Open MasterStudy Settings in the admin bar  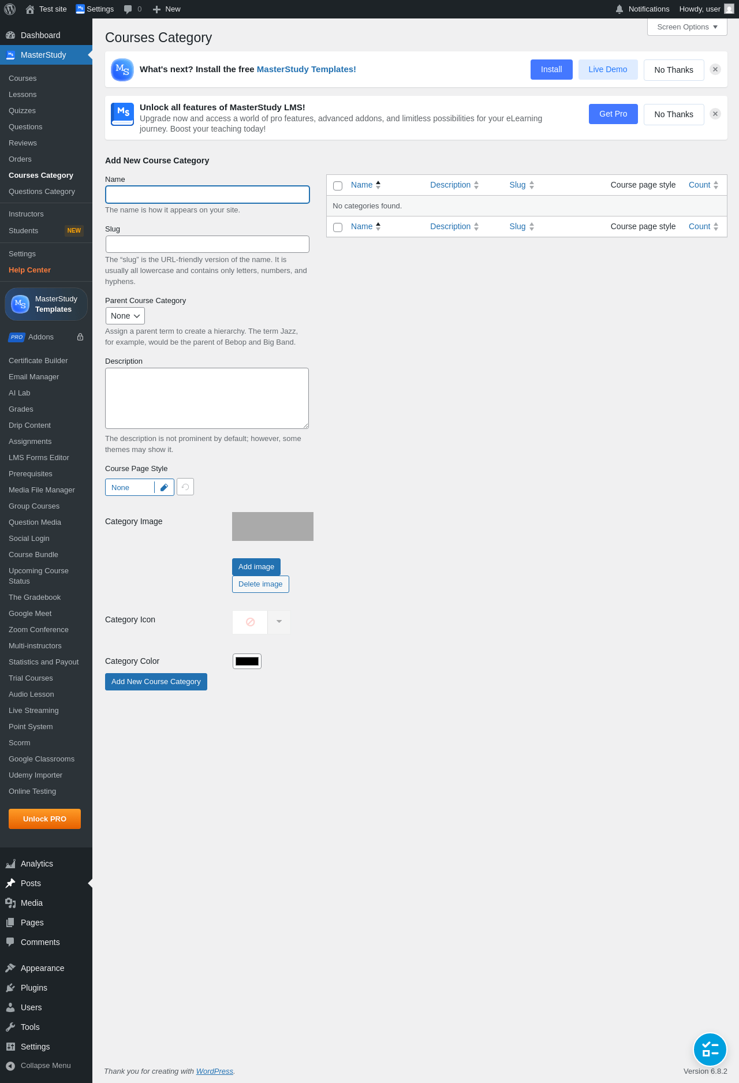point(95,9)
